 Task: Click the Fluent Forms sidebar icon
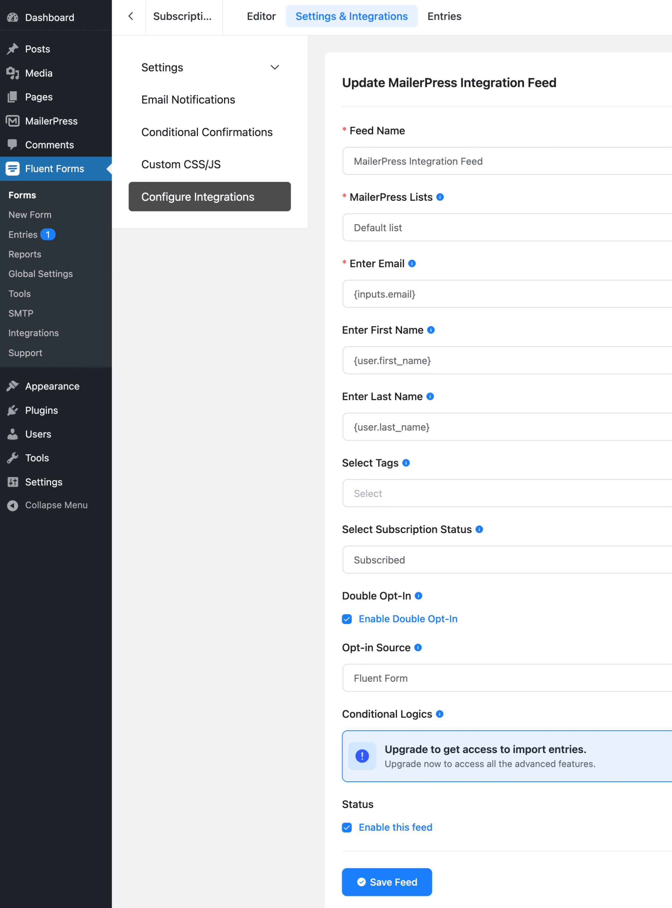13,168
